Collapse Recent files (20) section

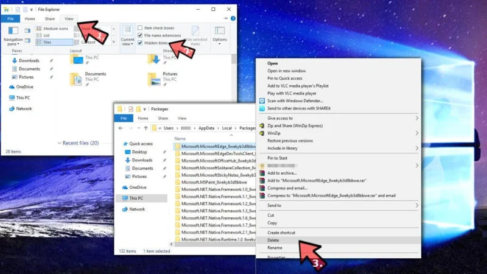pyautogui.click(x=59, y=143)
